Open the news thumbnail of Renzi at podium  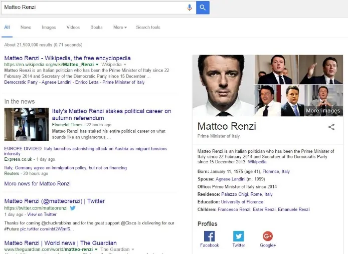(x=27, y=124)
